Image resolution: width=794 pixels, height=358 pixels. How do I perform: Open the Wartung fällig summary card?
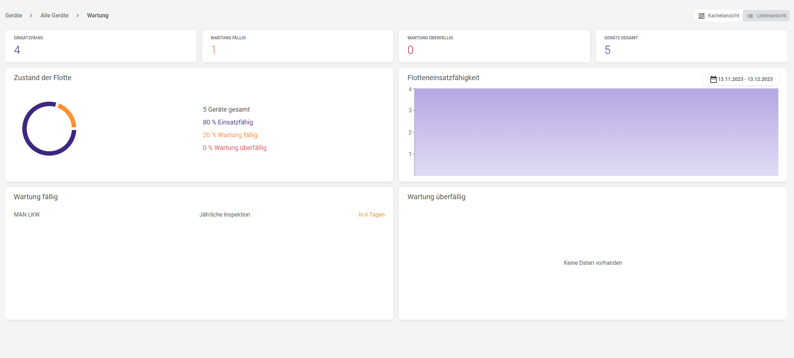pos(298,46)
